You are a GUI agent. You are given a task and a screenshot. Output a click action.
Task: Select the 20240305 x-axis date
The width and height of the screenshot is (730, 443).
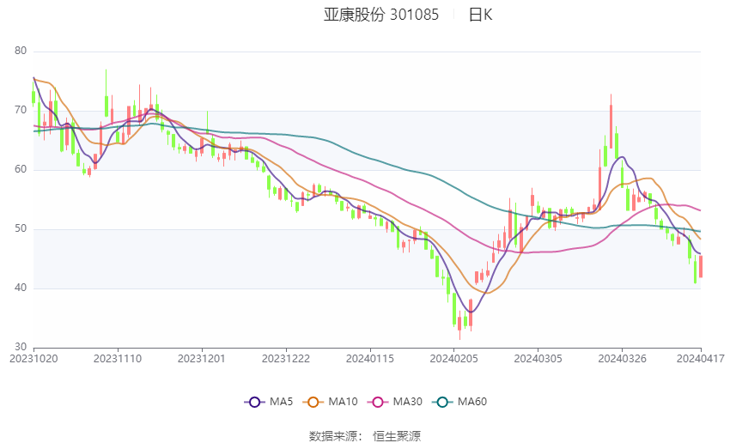coord(536,358)
